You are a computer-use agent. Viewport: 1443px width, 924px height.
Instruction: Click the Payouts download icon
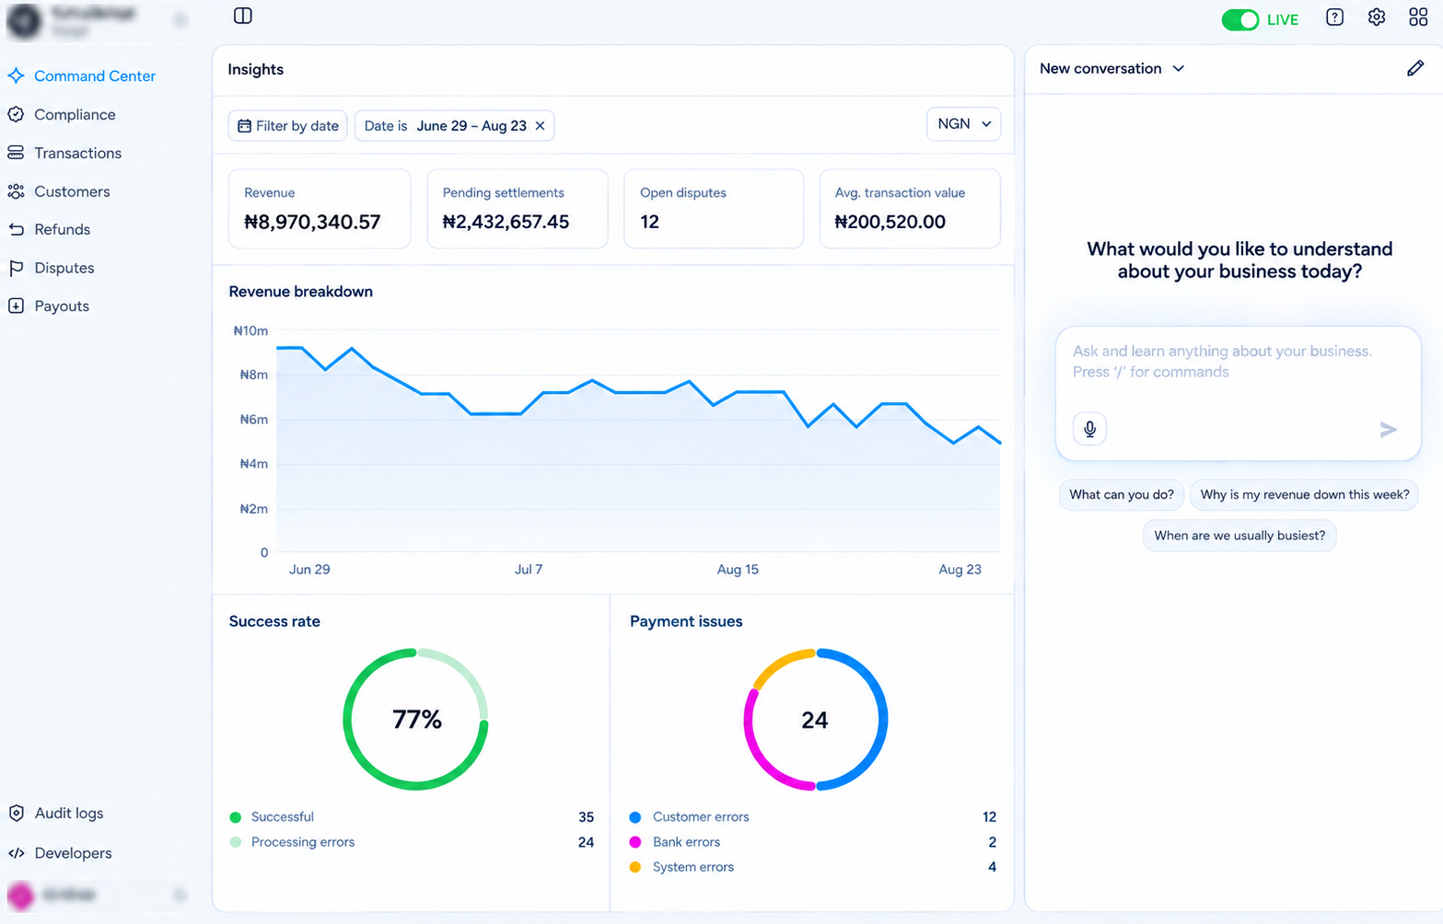[16, 306]
